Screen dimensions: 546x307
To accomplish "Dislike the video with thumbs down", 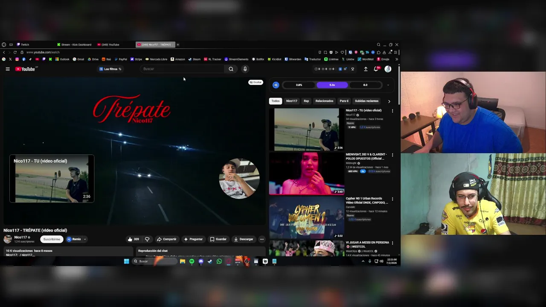I will 147,239.
